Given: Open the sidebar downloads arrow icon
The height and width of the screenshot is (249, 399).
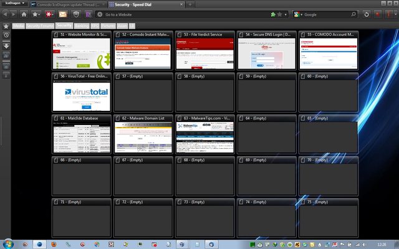Looking at the screenshot, I should 6,45.
